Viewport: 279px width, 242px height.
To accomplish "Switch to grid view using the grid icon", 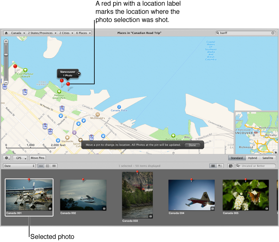I will [x=48, y=166].
